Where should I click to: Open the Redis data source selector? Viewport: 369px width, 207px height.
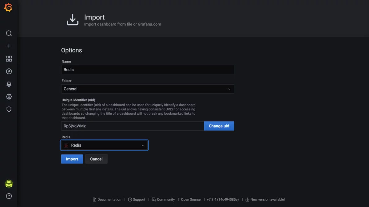105,145
